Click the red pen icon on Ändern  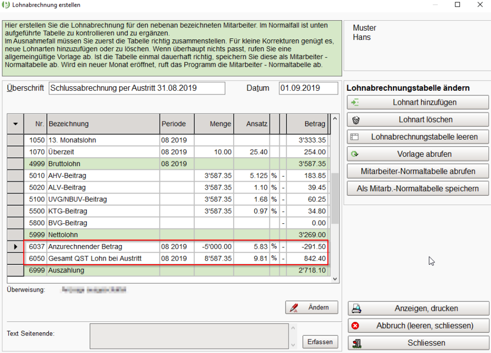tap(293, 308)
